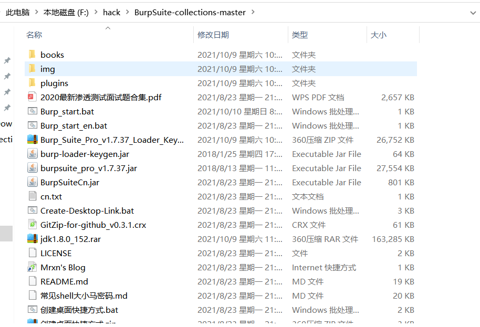Click the jdk1.8.0_152.rar archive icon

coord(32,239)
